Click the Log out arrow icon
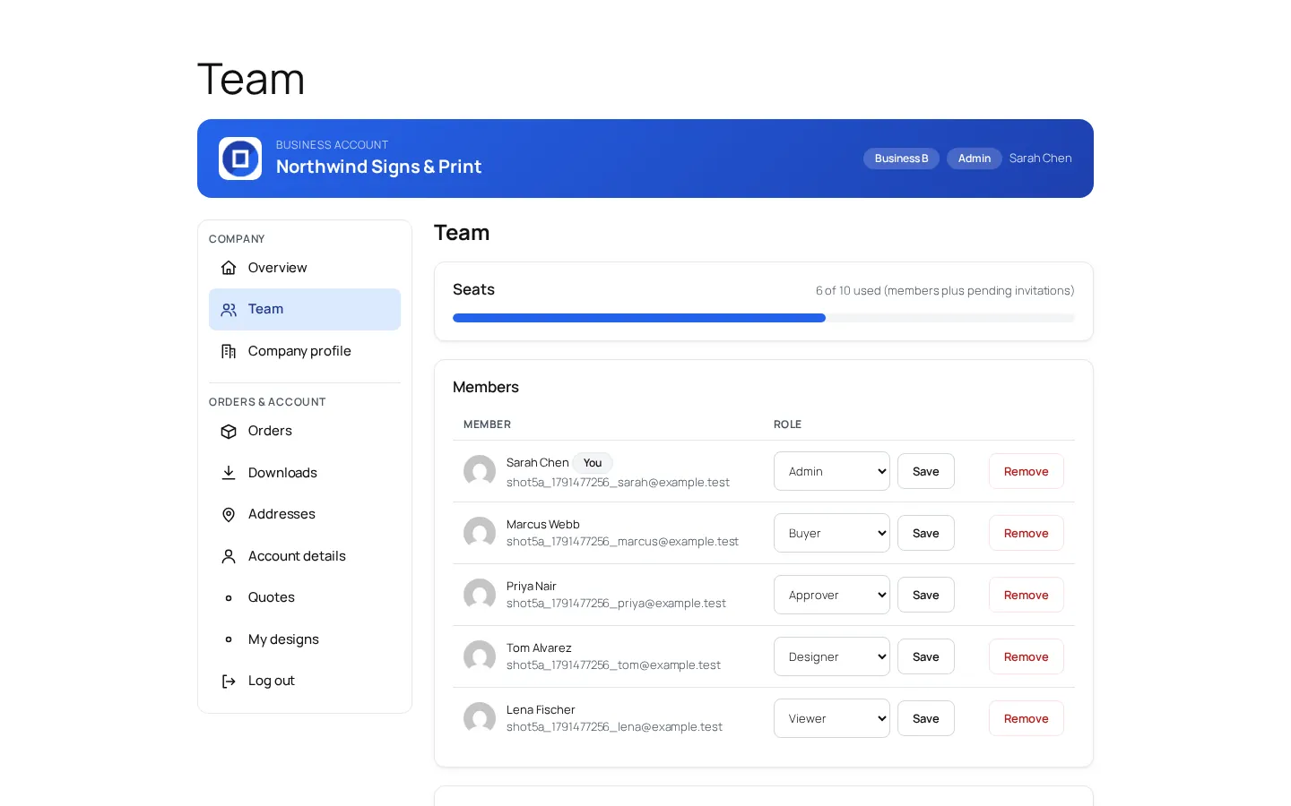Viewport: 1291px width, 806px height. [x=229, y=682]
